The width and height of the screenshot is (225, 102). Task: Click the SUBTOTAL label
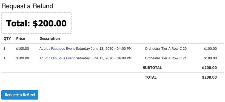[x=152, y=68]
